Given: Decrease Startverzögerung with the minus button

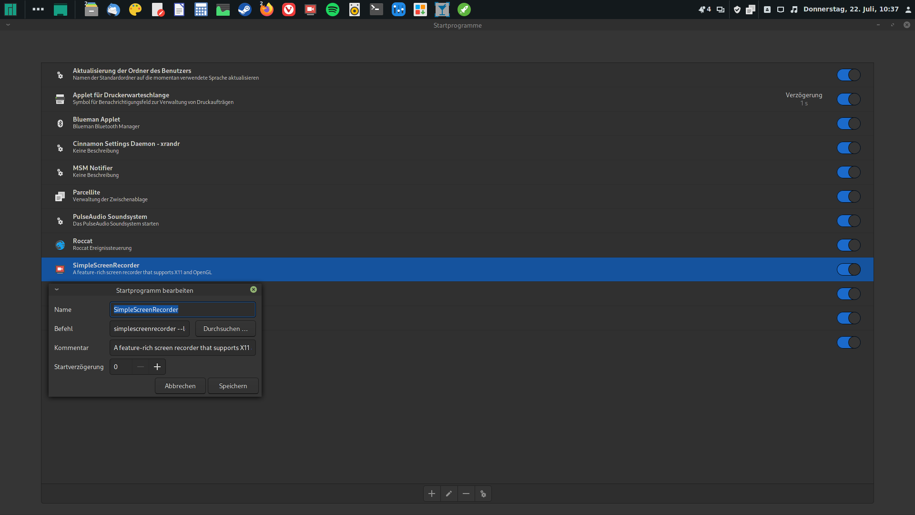Looking at the screenshot, I should tap(141, 367).
